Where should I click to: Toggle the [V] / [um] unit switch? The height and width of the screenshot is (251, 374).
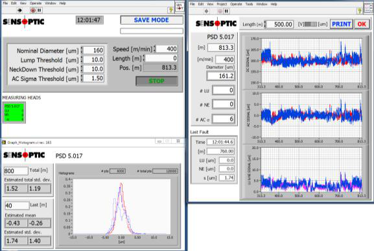[x=310, y=25]
